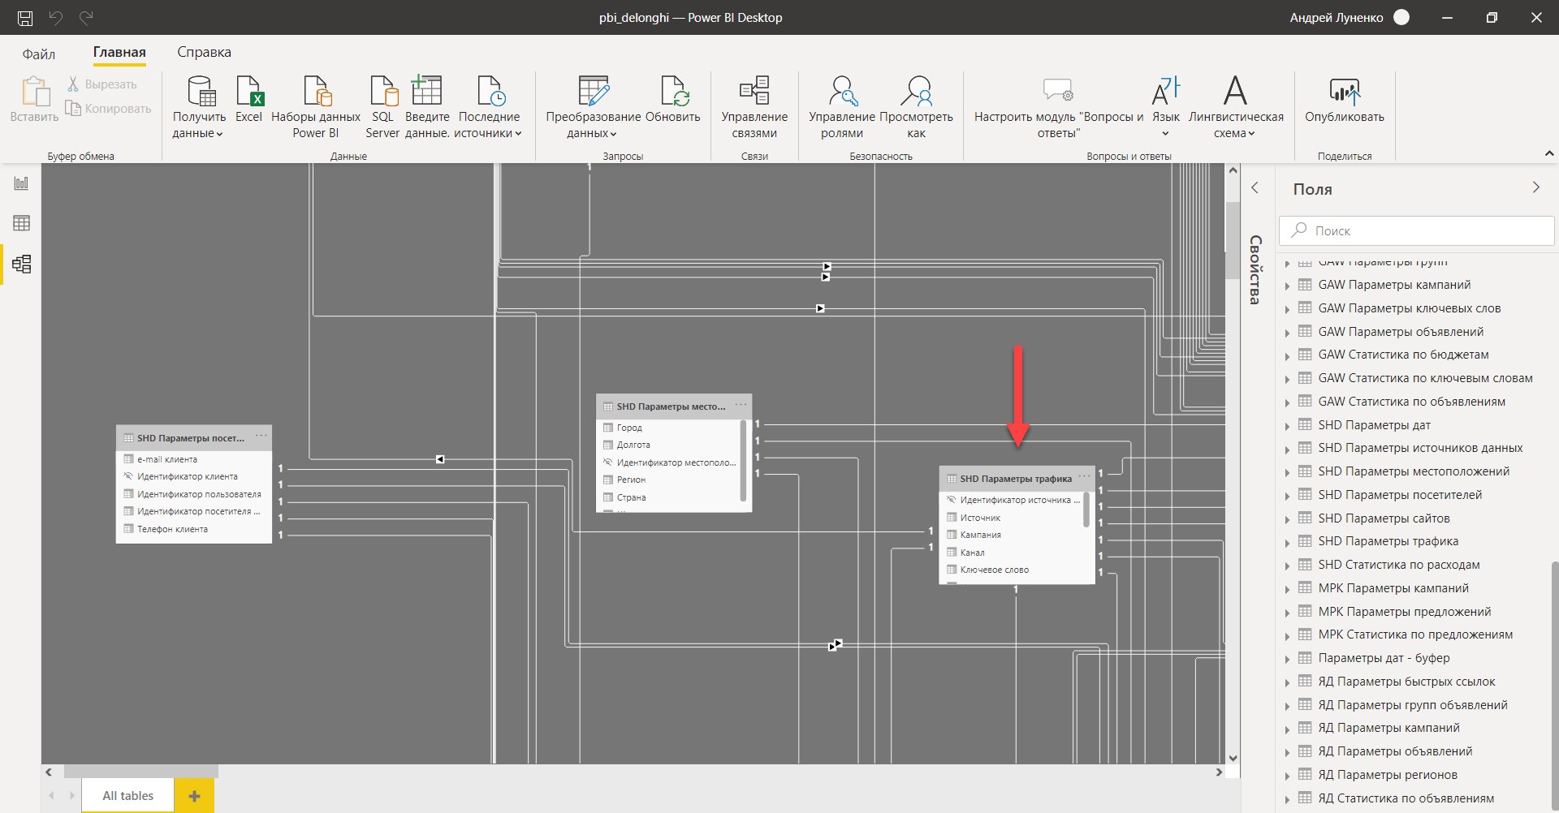Select ЯД Статистика по объявлениям in fields

[x=1406, y=798]
